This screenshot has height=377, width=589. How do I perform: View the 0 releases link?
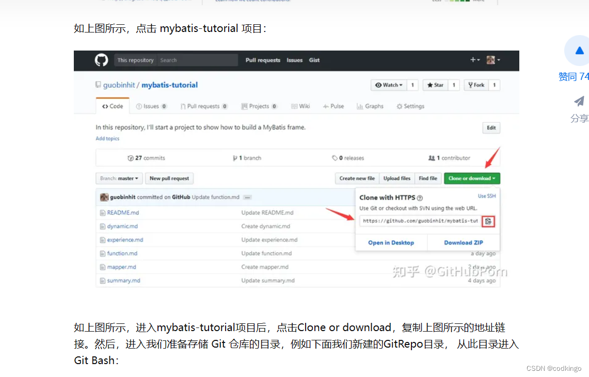click(348, 158)
